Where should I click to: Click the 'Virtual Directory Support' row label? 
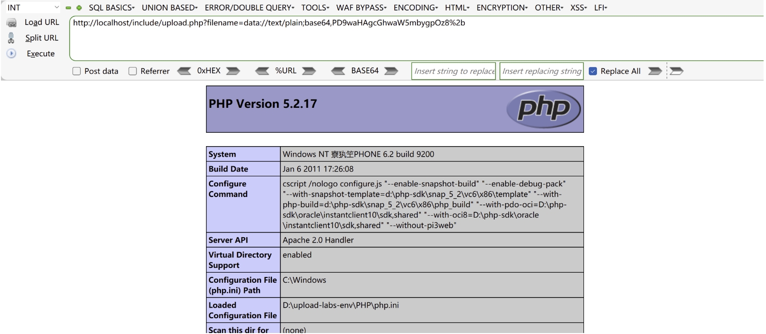pos(240,260)
